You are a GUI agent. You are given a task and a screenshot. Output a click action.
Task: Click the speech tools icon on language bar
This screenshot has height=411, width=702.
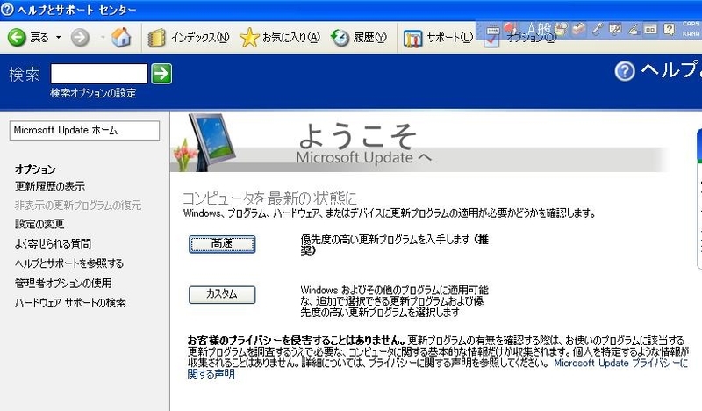tap(615, 30)
